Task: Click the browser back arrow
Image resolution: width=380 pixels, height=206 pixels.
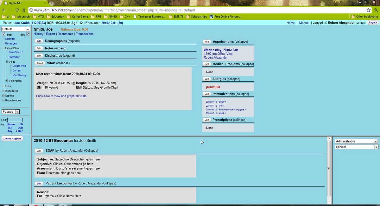Action: [x=4, y=10]
